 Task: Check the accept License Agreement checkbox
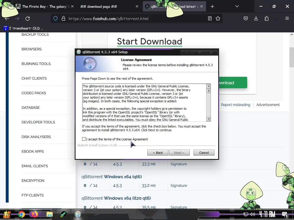coord(84,139)
